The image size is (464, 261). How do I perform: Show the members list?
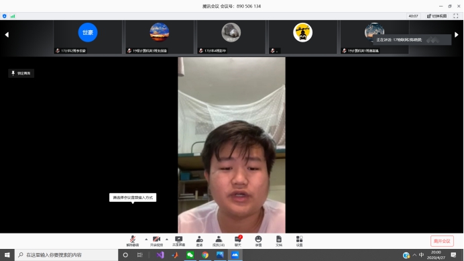pyautogui.click(x=219, y=241)
